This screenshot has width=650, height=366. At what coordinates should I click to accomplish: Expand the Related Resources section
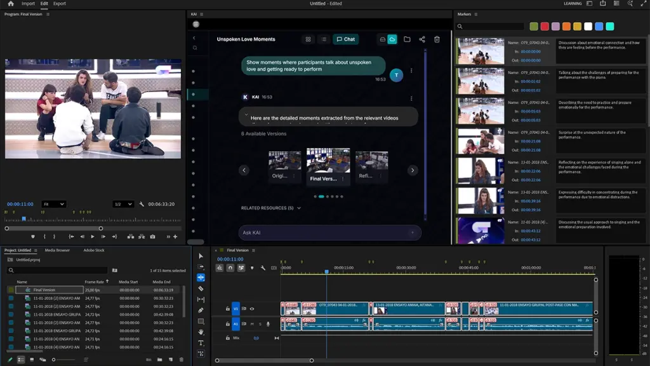tap(270, 208)
